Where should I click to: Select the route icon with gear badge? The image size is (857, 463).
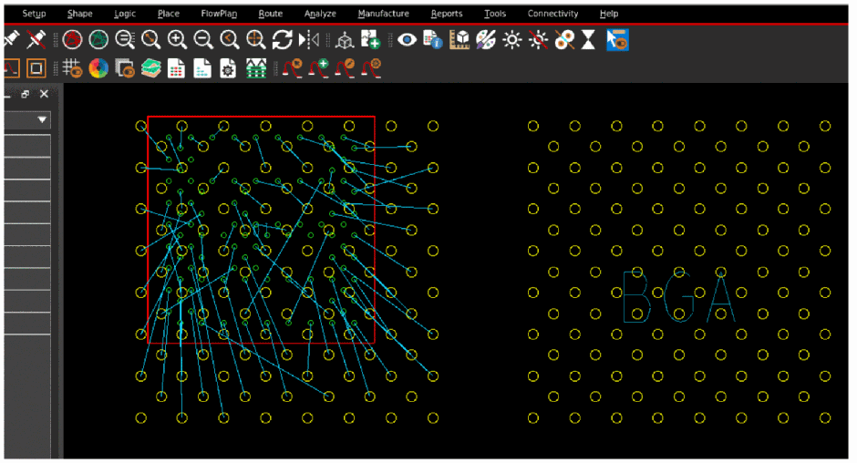tap(371, 68)
